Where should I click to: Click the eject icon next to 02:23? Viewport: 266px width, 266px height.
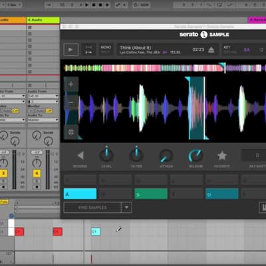point(211,50)
